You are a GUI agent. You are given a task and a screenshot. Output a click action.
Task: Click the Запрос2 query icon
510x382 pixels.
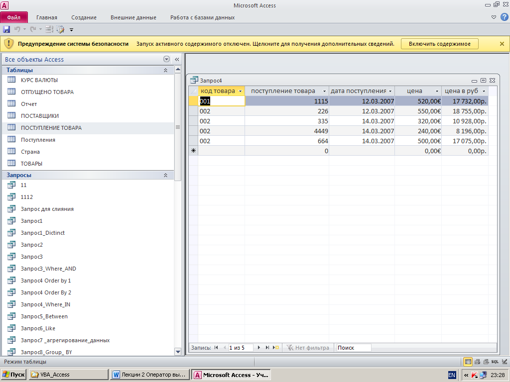(11, 244)
